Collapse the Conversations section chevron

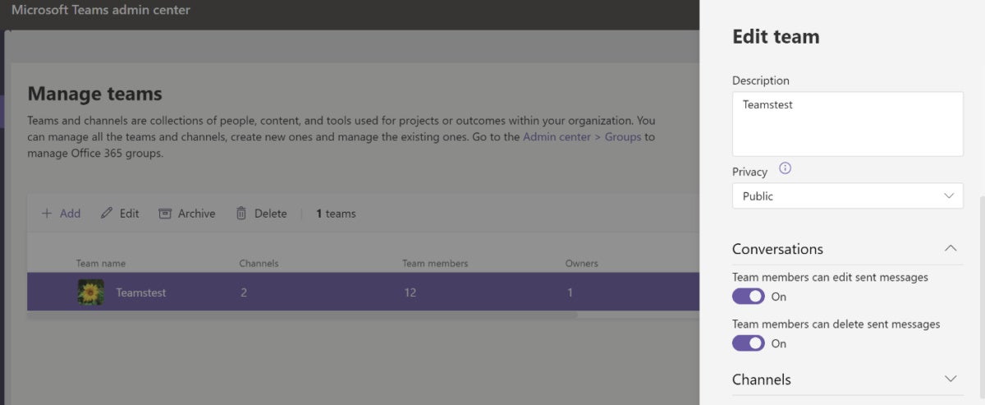[951, 248]
